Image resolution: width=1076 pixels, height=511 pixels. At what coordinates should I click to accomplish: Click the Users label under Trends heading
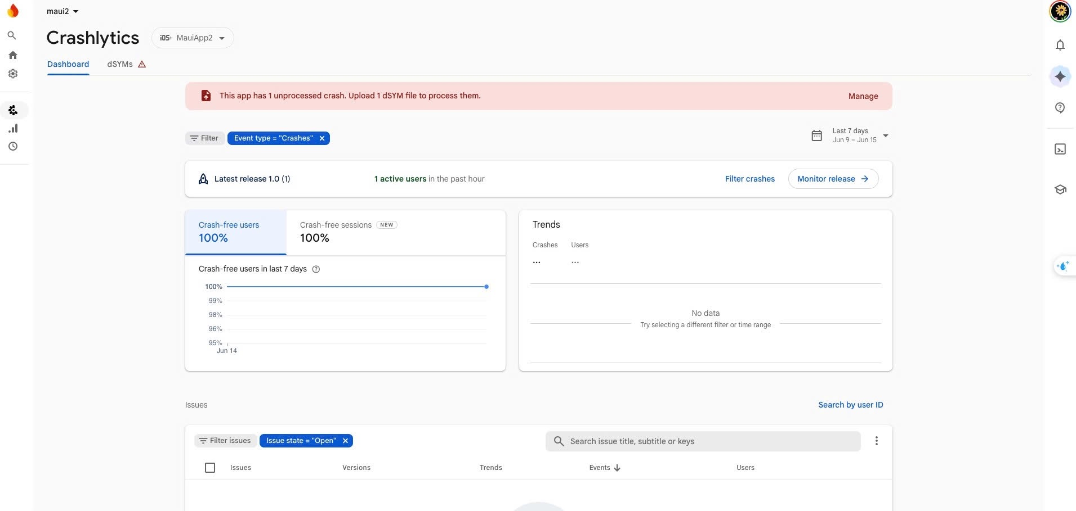(x=579, y=245)
